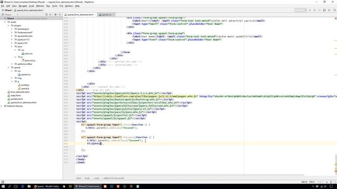
Task: Select spanel_form_elements.html in project tree
Action: (22, 102)
